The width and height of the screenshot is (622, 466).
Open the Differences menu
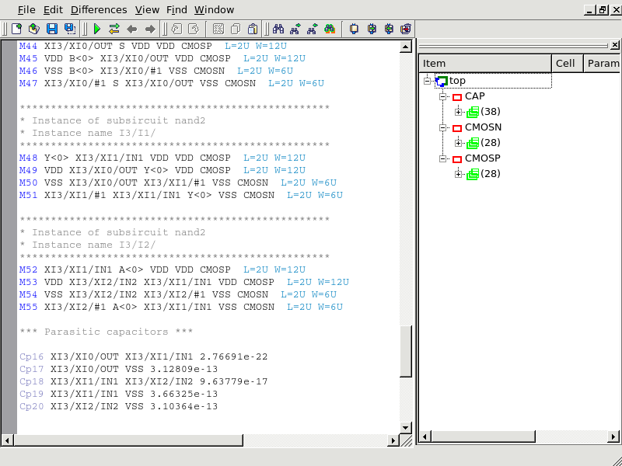(99, 9)
